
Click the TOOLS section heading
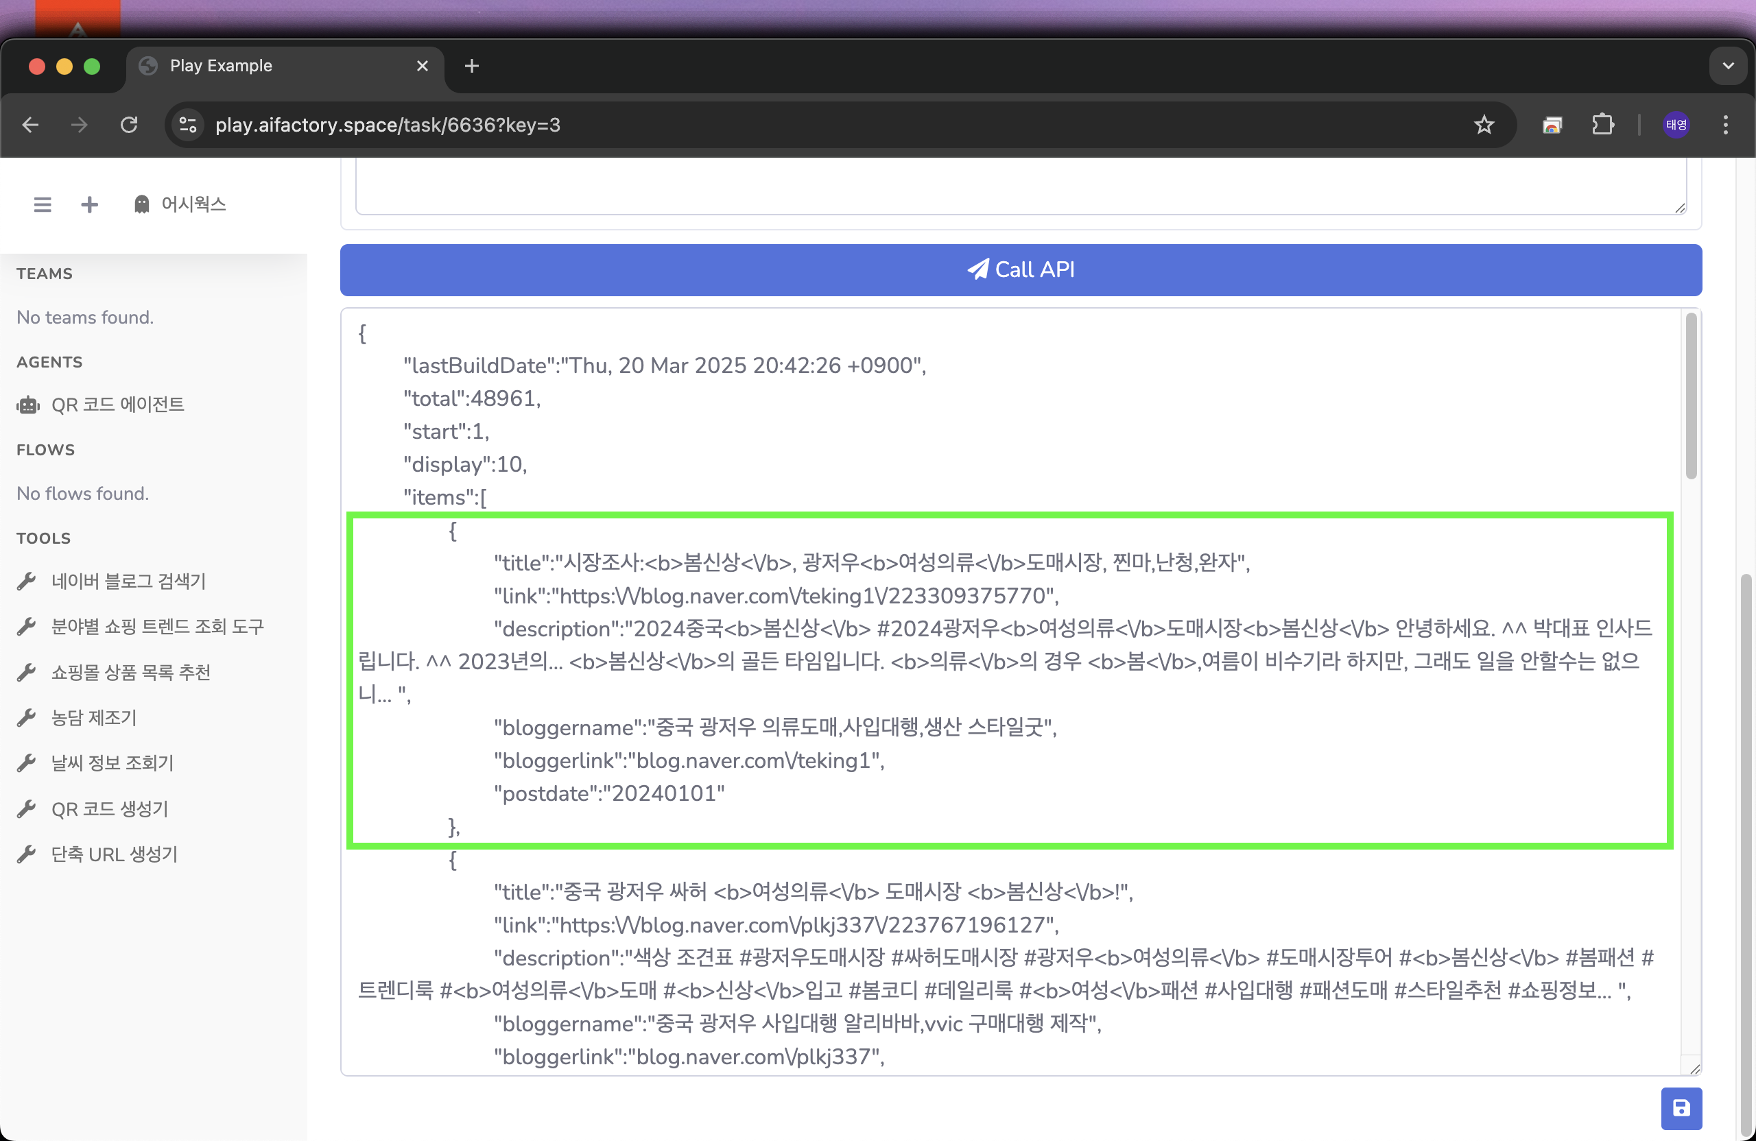(43, 538)
